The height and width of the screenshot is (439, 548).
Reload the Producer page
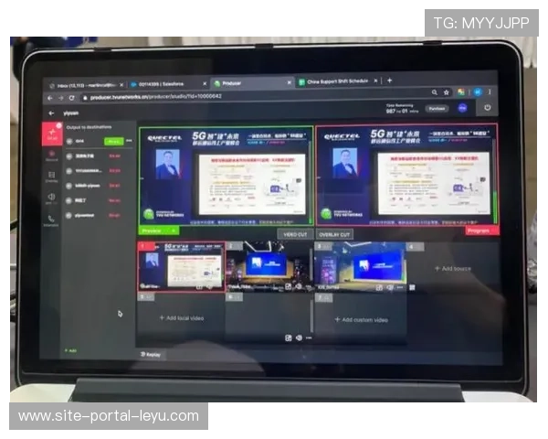click(x=71, y=98)
